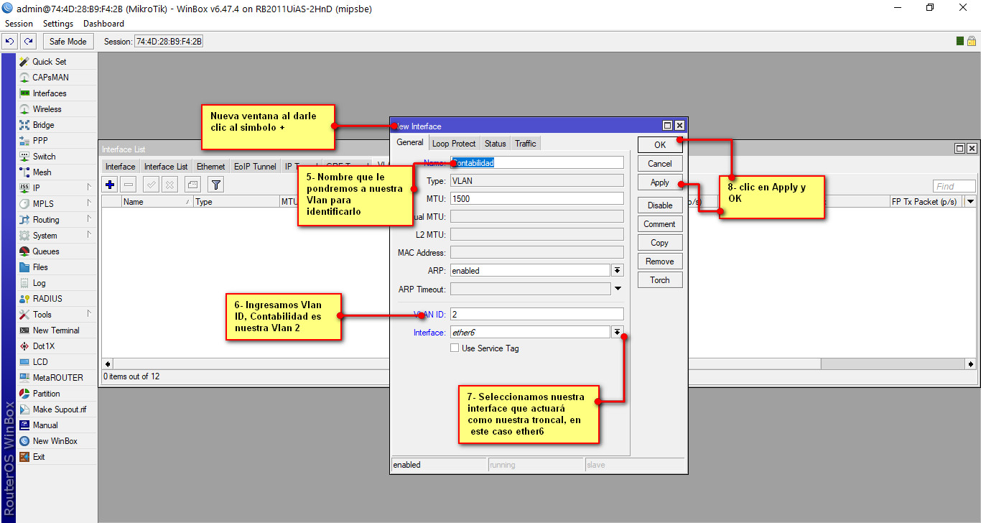Open the Bridge section in sidebar
Screen dimensions: 981x523
[x=43, y=125]
